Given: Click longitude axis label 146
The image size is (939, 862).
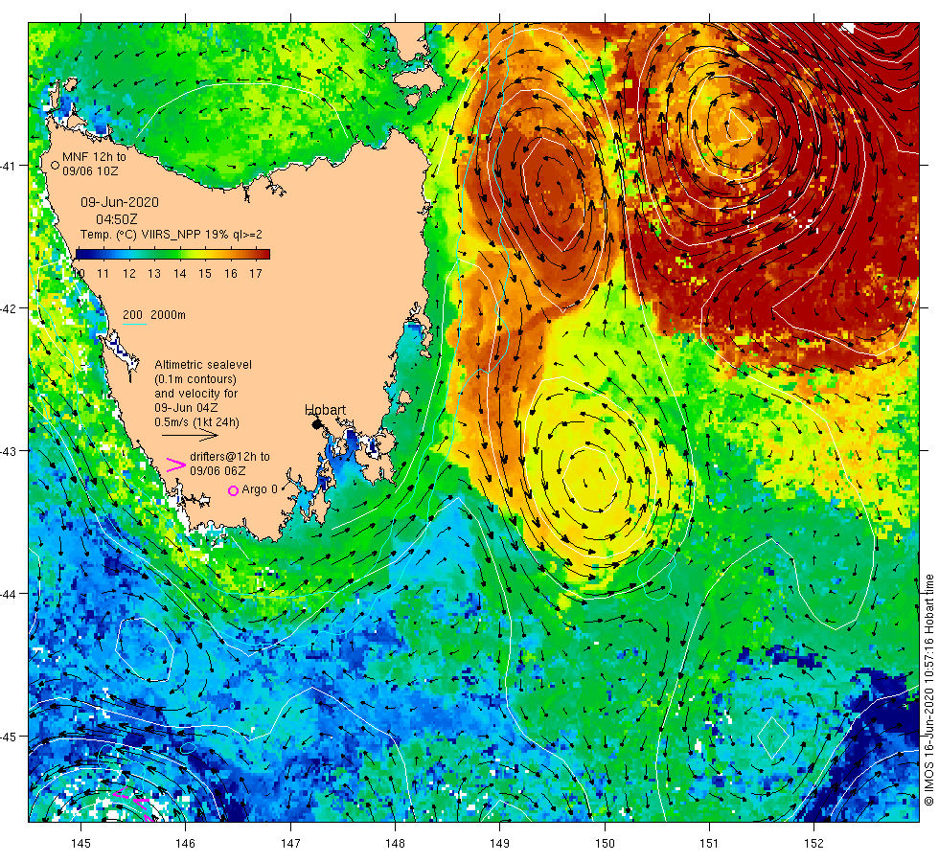Looking at the screenshot, I should pyautogui.click(x=186, y=844).
